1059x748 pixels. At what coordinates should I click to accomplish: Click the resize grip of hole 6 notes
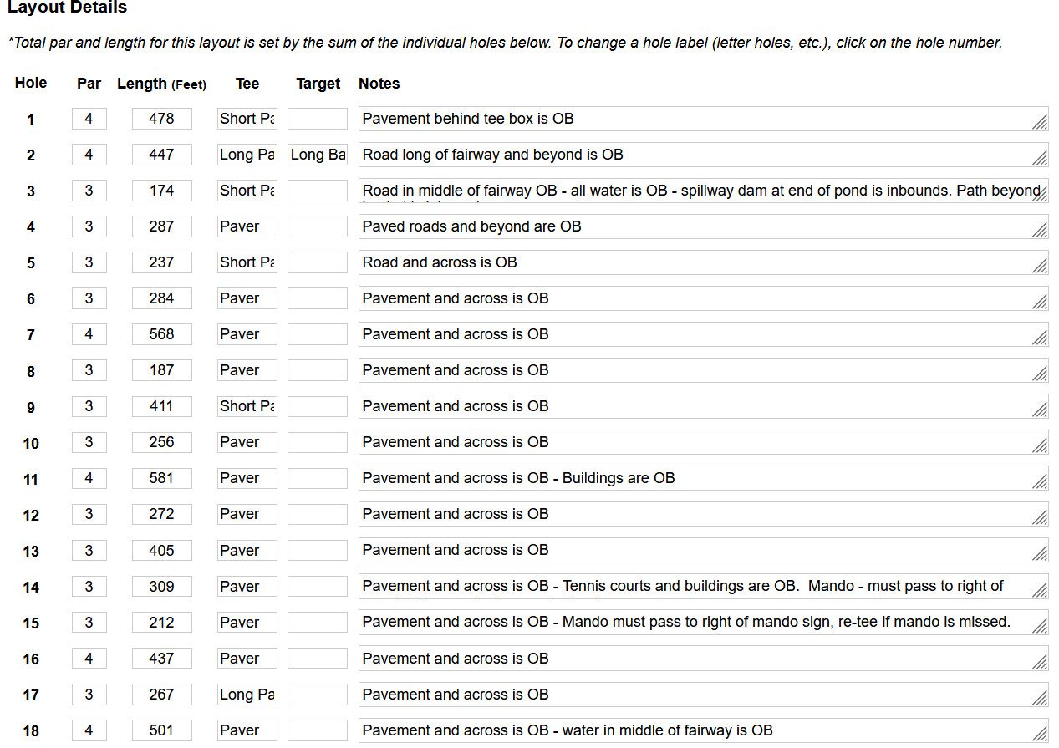click(1039, 303)
